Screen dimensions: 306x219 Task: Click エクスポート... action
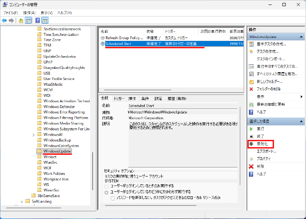tap(266, 151)
